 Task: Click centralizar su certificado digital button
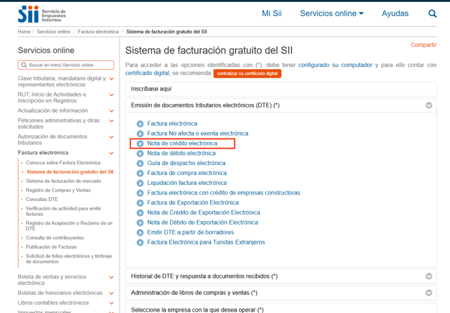(247, 74)
